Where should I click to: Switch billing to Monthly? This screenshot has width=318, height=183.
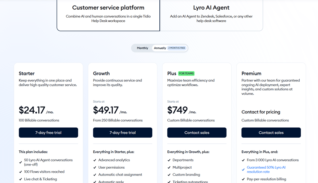[142, 48]
